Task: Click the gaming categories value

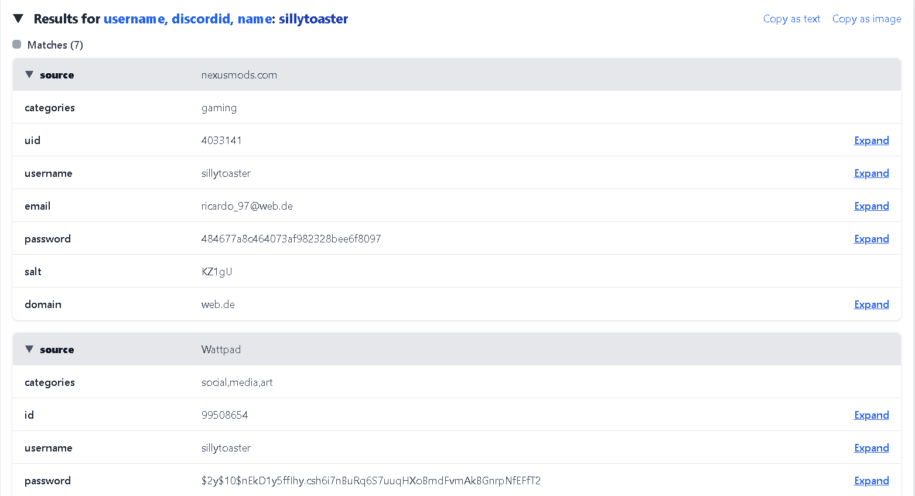Action: pyautogui.click(x=219, y=108)
